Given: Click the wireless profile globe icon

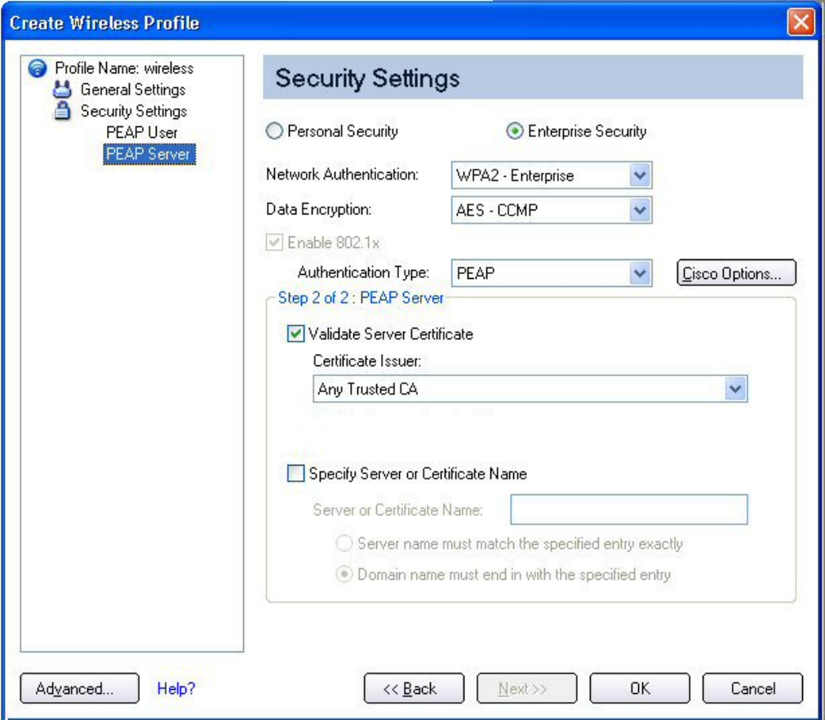Looking at the screenshot, I should coord(37,68).
